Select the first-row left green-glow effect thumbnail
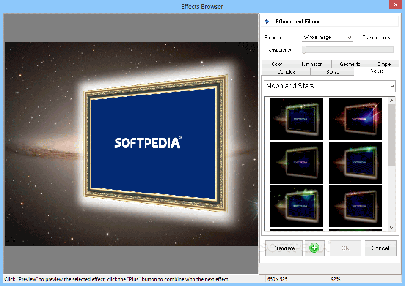The height and width of the screenshot is (286, 405). click(x=297, y=119)
